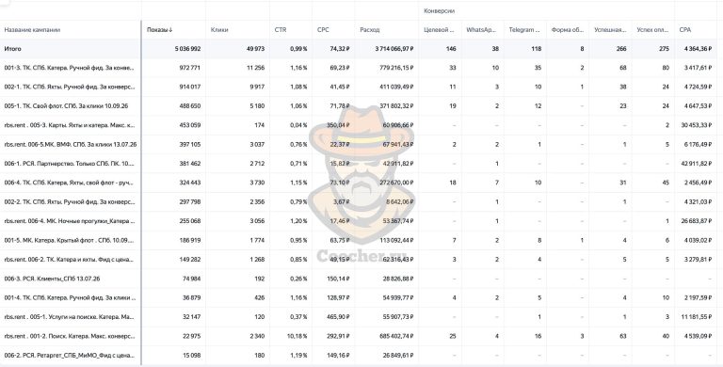The width and height of the screenshot is (723, 367).
Task: Open campaign 002-1. ТК. СПб. Яхты. Ручной фид
Action: [x=69, y=88]
